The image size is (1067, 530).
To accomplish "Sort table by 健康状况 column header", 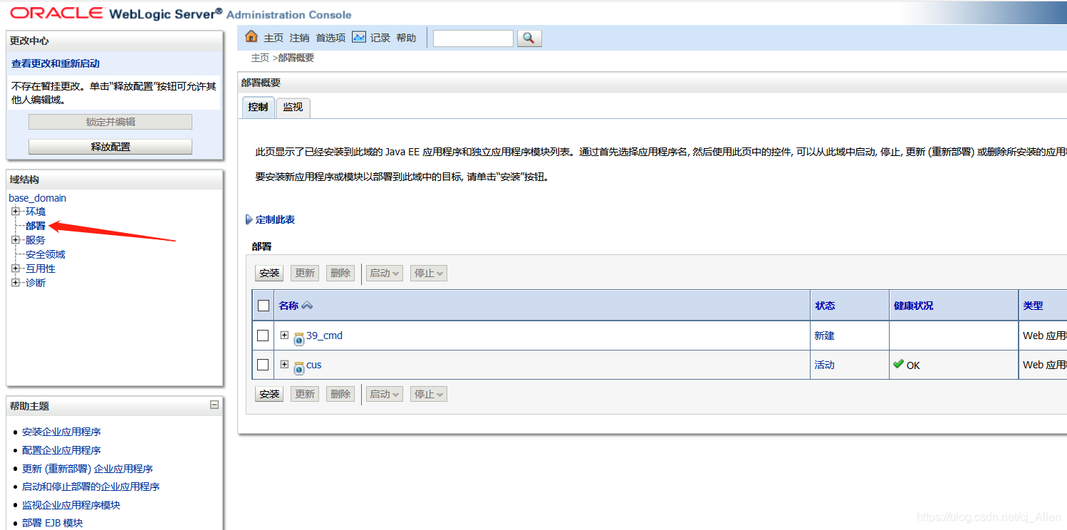I will (913, 306).
